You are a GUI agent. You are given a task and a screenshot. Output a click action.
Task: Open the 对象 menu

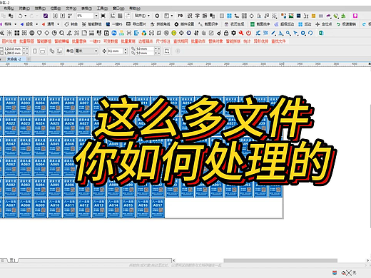pos(24,9)
